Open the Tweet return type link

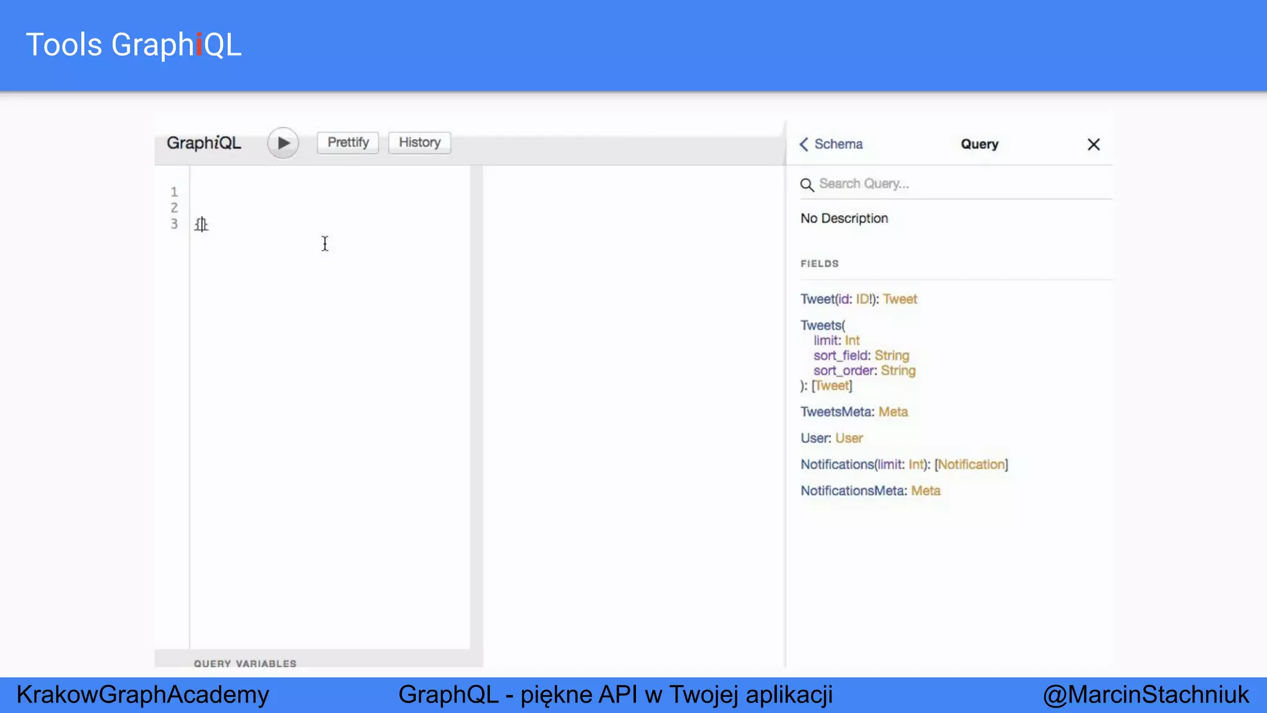(x=900, y=299)
